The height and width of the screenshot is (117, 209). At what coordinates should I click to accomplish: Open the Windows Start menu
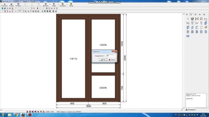click(x=3, y=115)
